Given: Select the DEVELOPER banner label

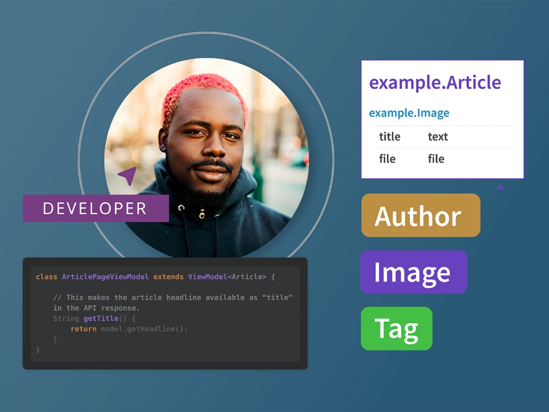Looking at the screenshot, I should pyautogui.click(x=95, y=209).
